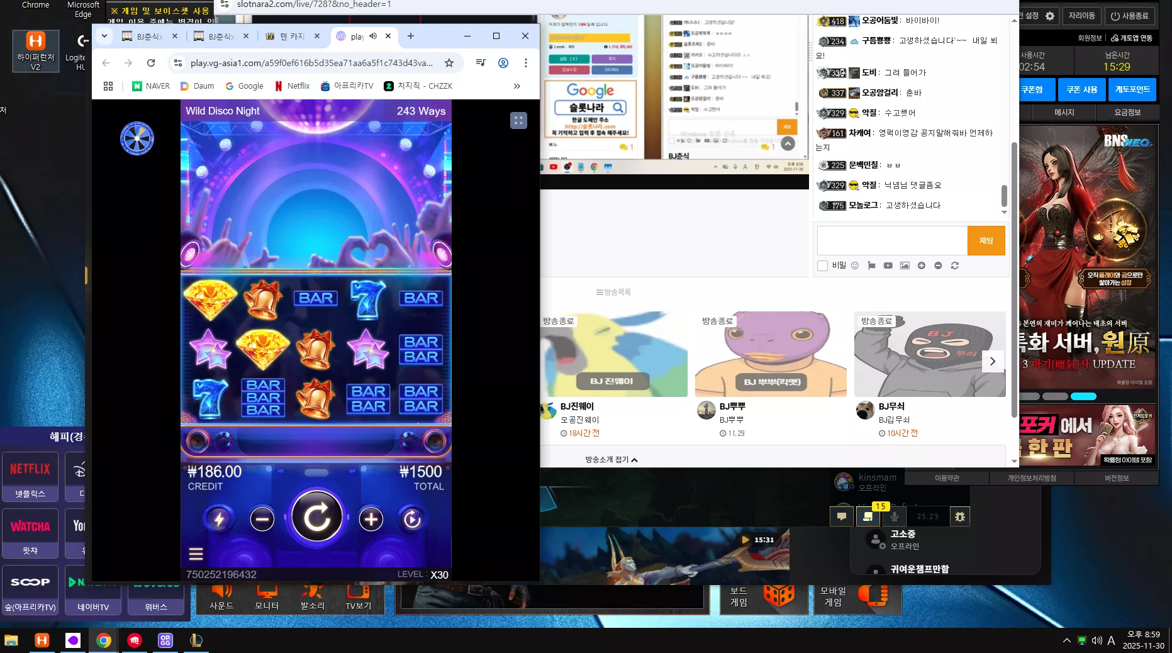Open the BJ진웨이 broadcast thumbnail
Viewport: 1172px width, 653px height.
[x=613, y=354]
